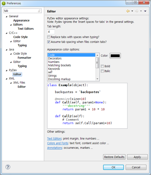Image resolution: width=151 pixels, height=175 pixels.
Task: Click the color list scroll up arrow
Action: click(97, 55)
